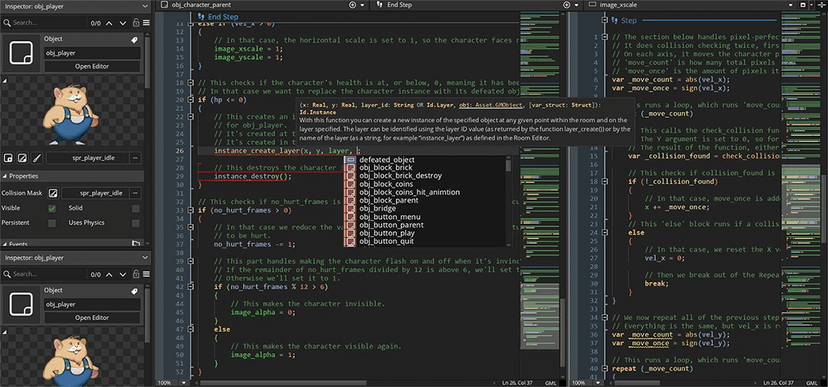This screenshot has height=387, width=828.
Task: Click the footsteps icon on right editor Step header
Action: tap(614, 20)
